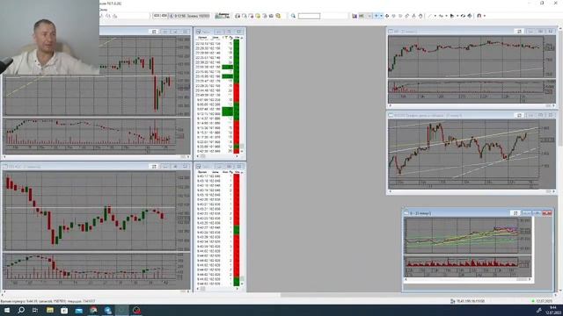The image size is (563, 316).
Task: Click Время column header in upper trades table
Action: coord(202,37)
